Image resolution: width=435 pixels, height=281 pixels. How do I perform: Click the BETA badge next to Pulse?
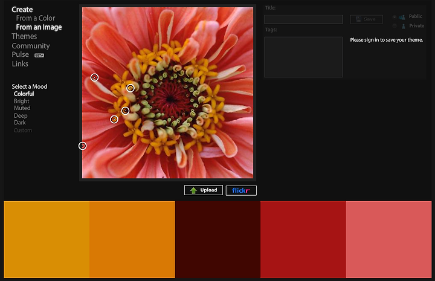(x=39, y=56)
